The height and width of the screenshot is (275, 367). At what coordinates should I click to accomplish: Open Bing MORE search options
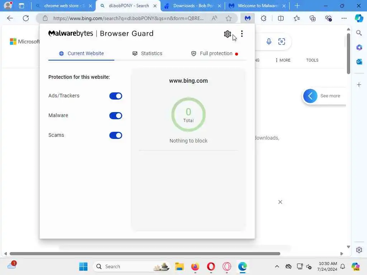[x=283, y=60]
